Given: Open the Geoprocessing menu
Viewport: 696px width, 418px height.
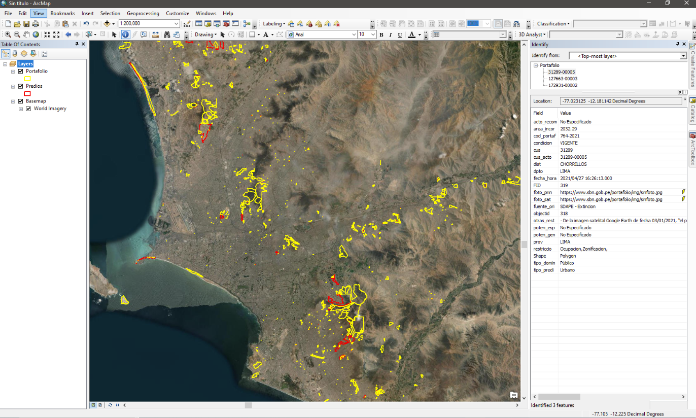Looking at the screenshot, I should (x=143, y=13).
